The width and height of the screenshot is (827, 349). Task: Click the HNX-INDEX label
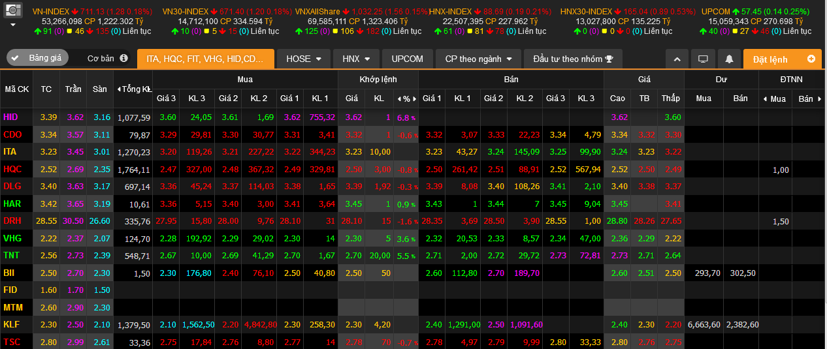pyautogui.click(x=450, y=12)
